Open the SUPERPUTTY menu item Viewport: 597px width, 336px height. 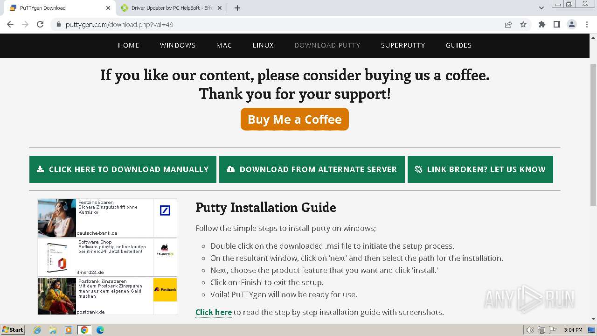point(403,45)
